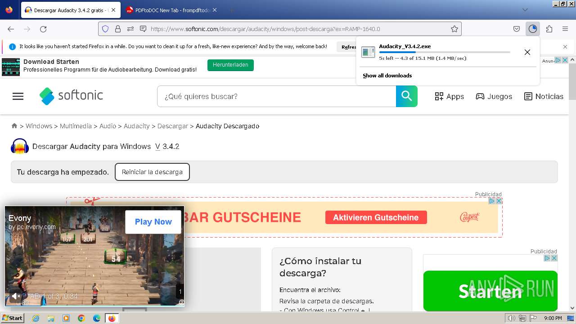Unmute the Evony video ad
576x324 pixels.
coord(15,296)
